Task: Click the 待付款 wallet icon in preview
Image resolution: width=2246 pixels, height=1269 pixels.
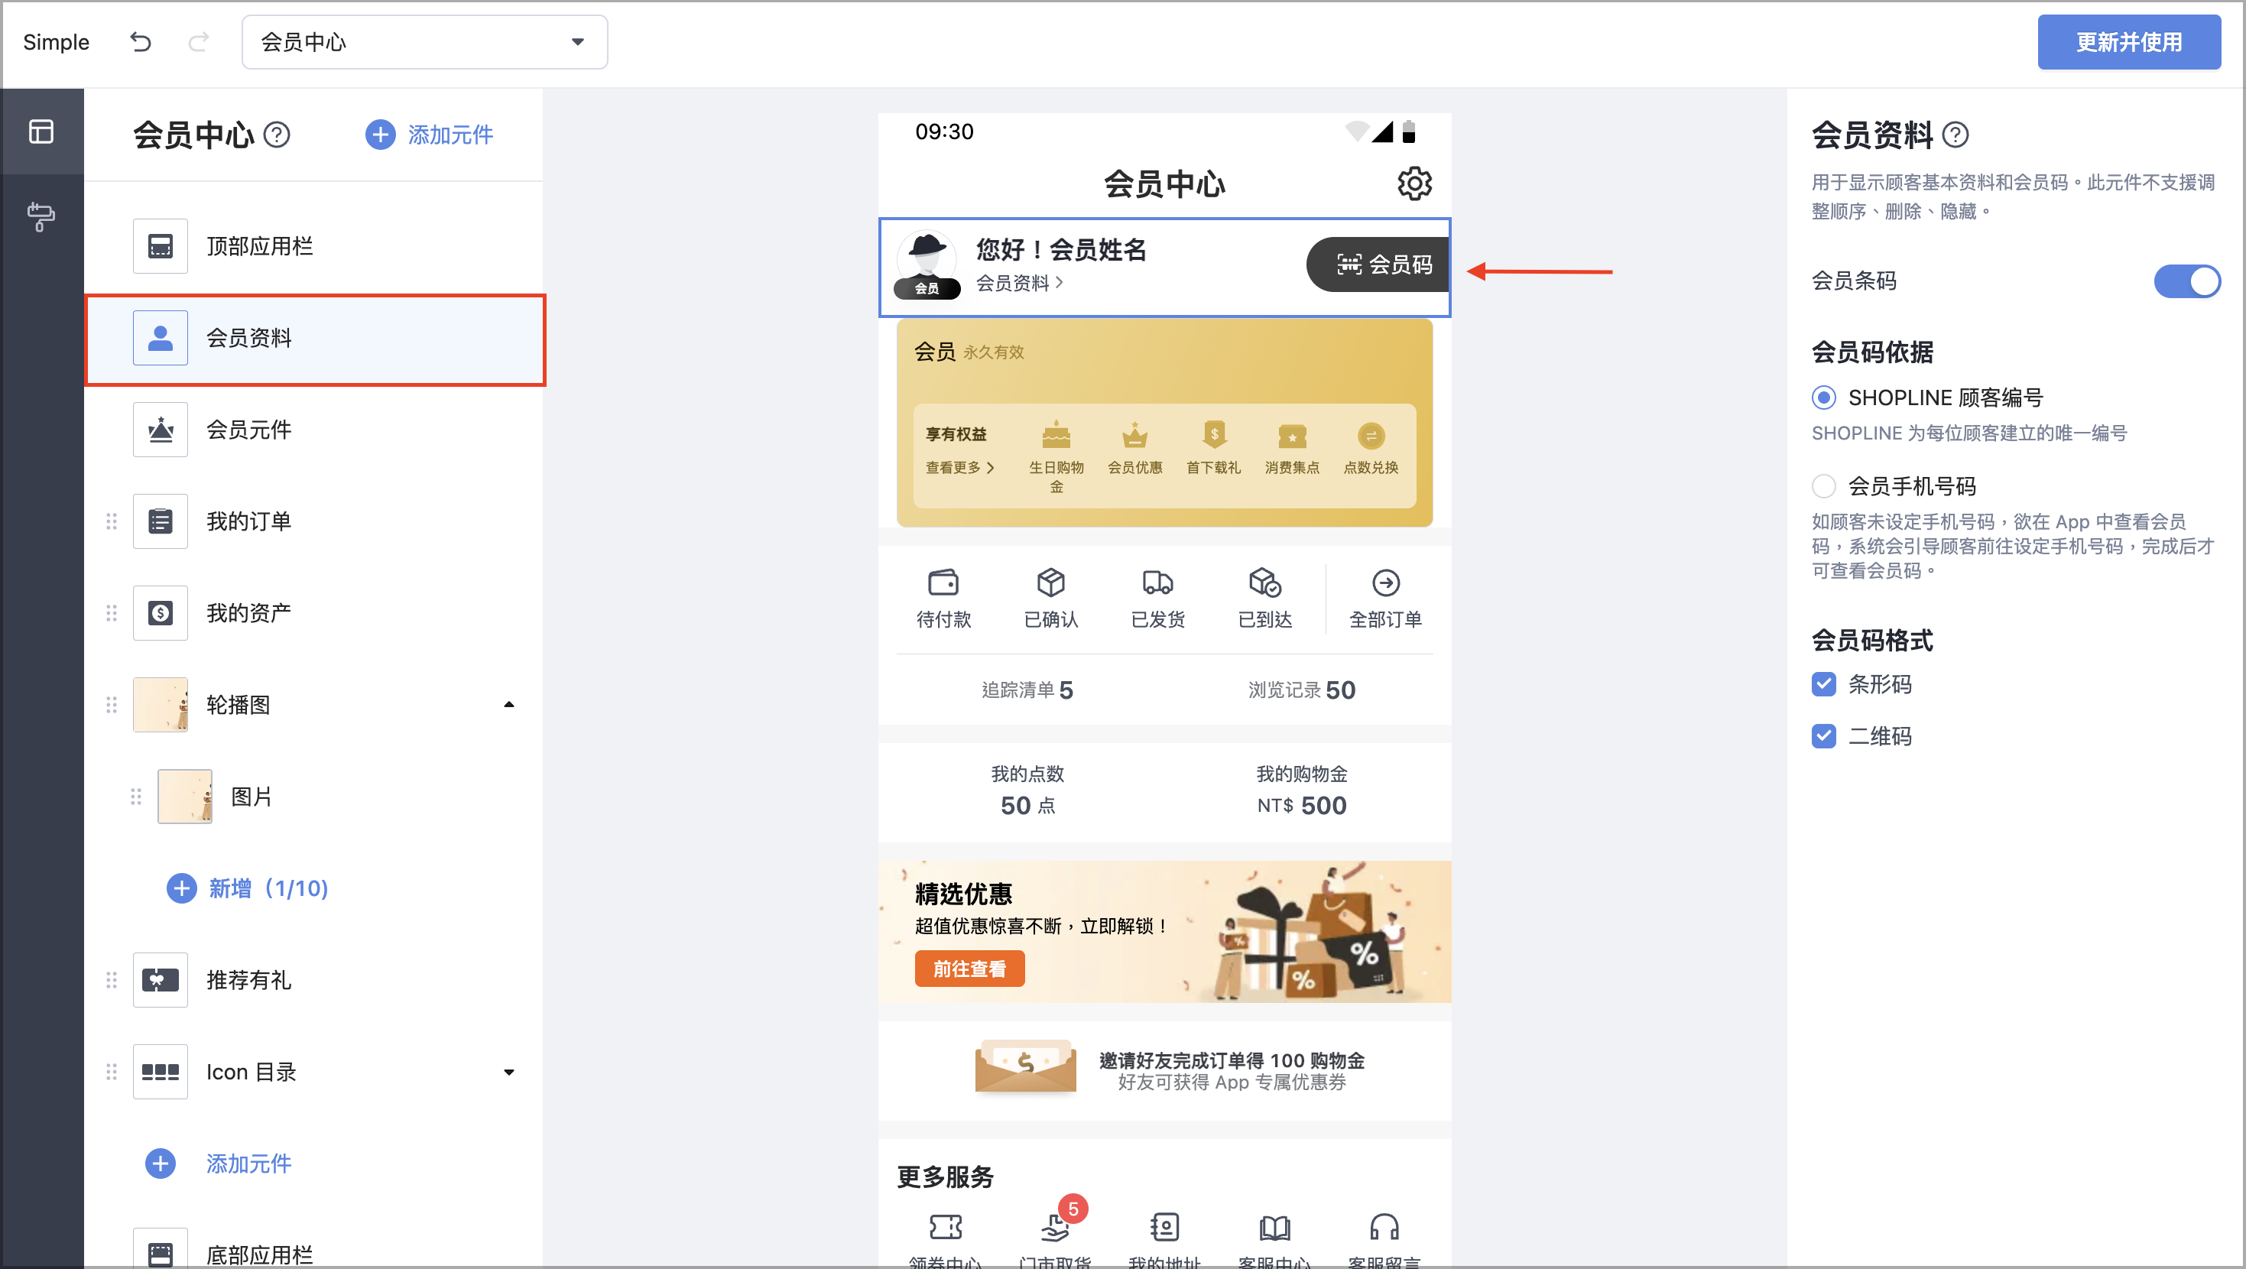Action: [x=943, y=583]
